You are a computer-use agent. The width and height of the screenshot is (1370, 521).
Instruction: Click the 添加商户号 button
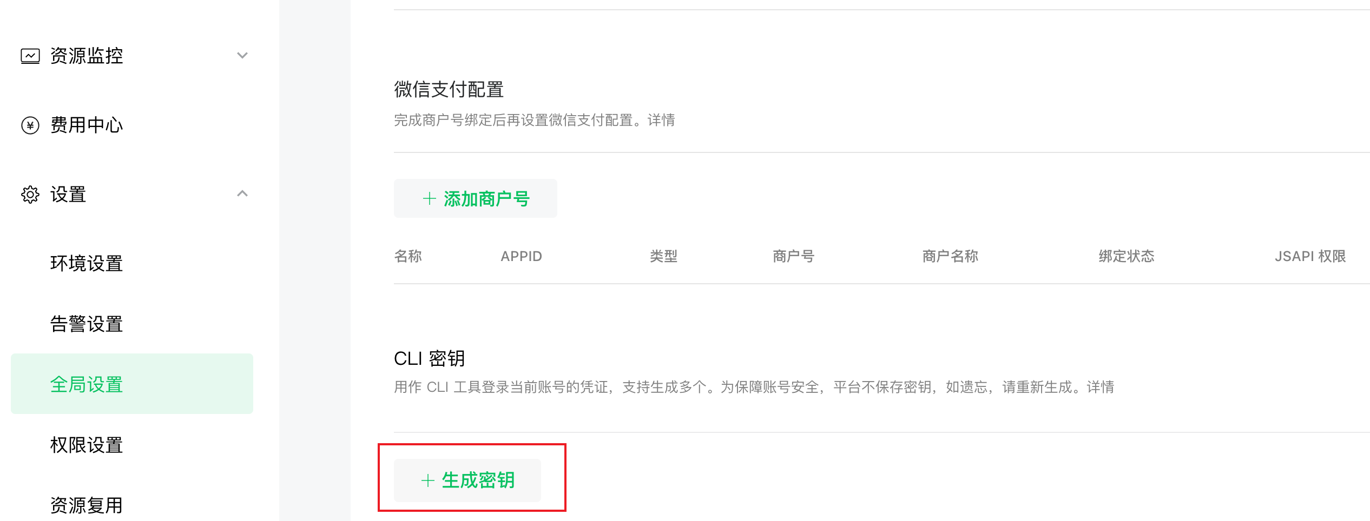pyautogui.click(x=476, y=198)
